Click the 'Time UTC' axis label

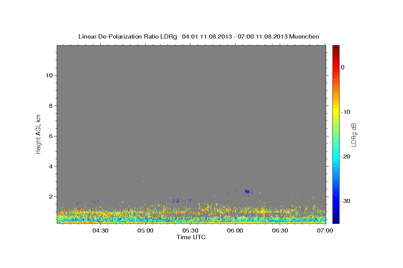(191, 237)
